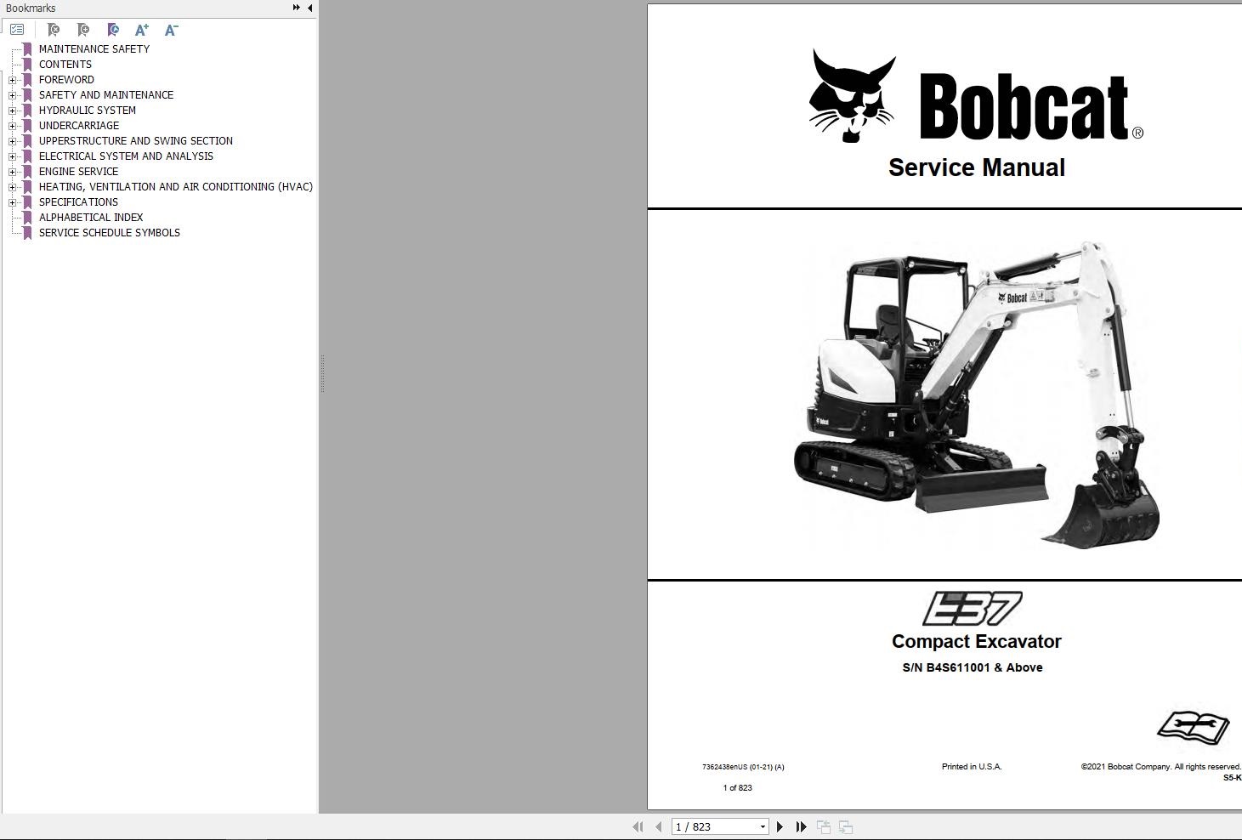Click the go to current bookmark icon
The image size is (1242, 840).
point(113,30)
